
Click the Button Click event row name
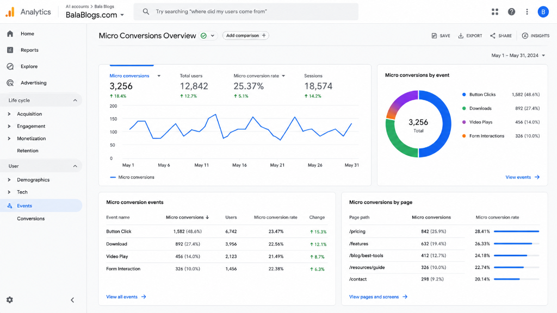pyautogui.click(x=119, y=231)
